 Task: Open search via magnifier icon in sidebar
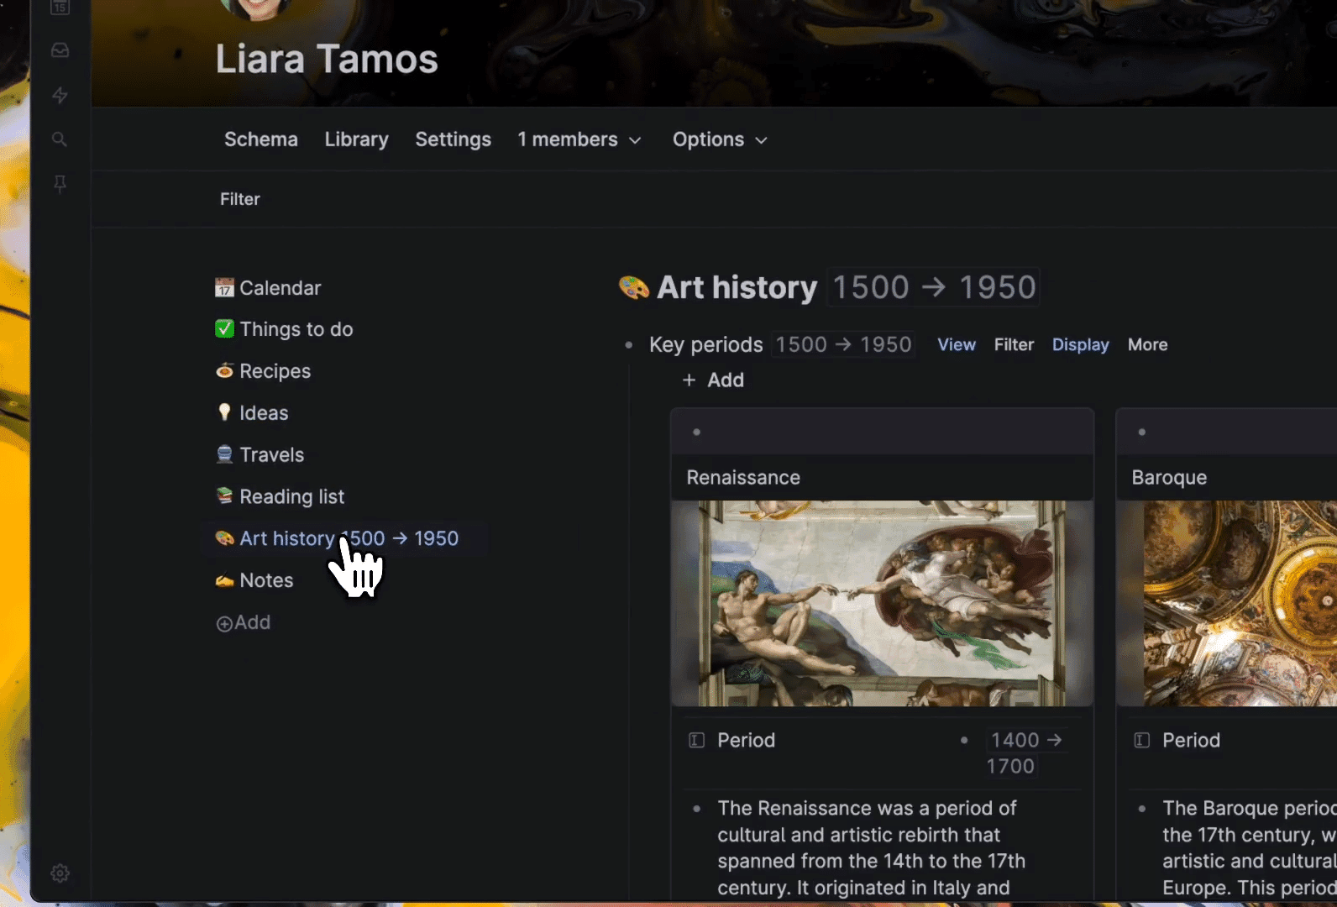(60, 139)
